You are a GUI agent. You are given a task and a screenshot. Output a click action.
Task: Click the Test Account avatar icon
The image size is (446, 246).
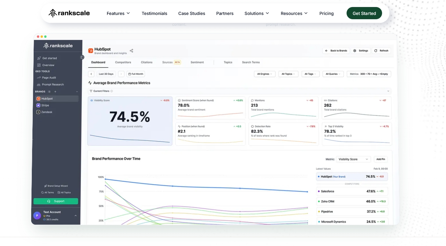(37, 216)
